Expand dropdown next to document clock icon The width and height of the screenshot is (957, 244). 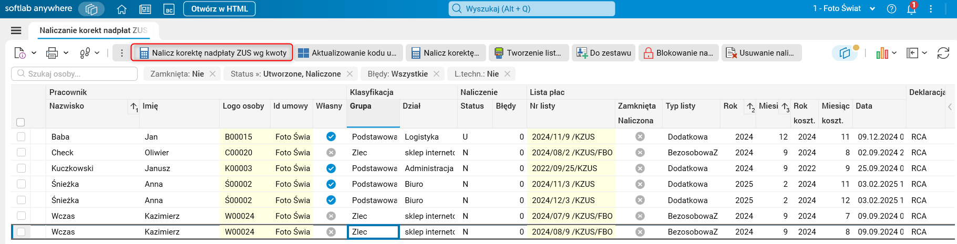34,53
